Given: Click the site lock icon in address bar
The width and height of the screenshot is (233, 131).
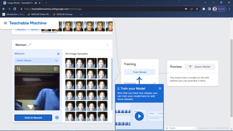Looking at the screenshot, I should 21,9.
